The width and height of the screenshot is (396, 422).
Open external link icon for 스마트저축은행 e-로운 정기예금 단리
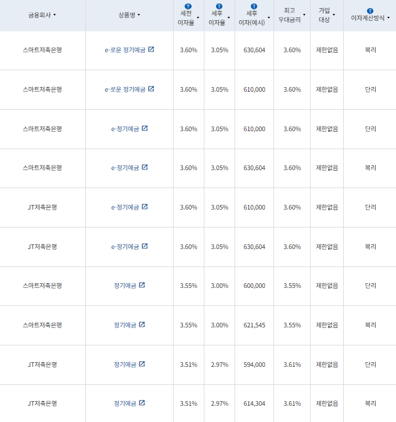[151, 89]
